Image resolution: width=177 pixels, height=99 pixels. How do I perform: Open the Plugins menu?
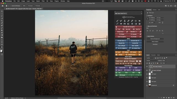56,1
